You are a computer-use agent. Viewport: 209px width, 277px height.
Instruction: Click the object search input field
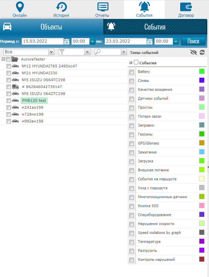coord(111,52)
